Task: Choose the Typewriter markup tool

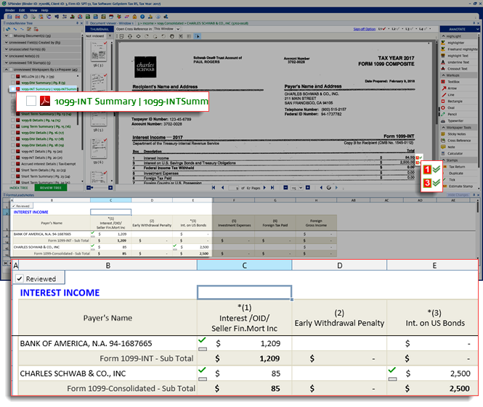Action: click(455, 120)
